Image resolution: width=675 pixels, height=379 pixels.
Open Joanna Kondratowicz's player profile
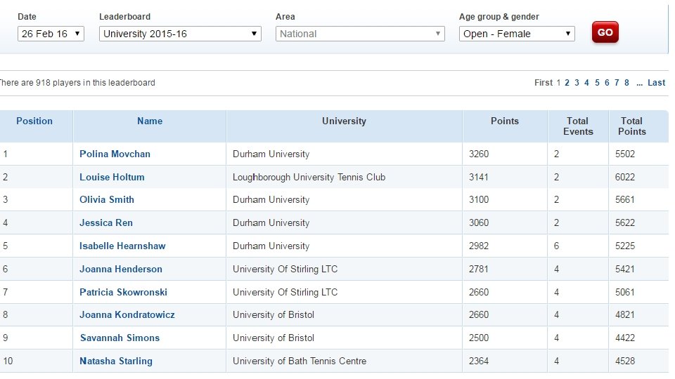click(127, 315)
